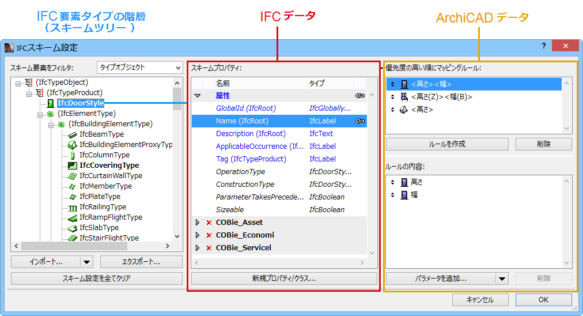Click the IfcSlabType icon
The width and height of the screenshot is (583, 316).
click(x=73, y=228)
